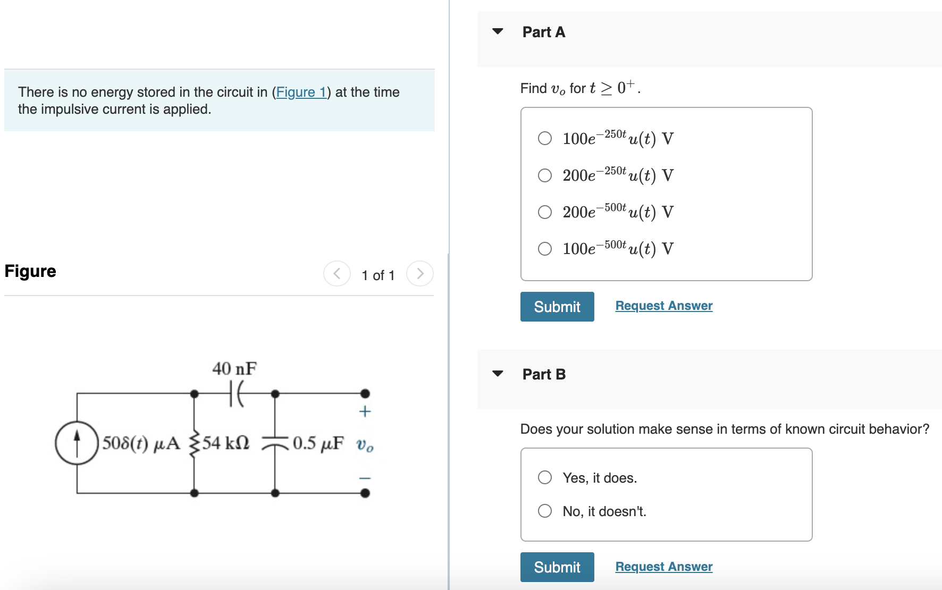Choose 'No, it doesn't.' in Part B
Image resolution: width=942 pixels, height=590 pixels.
click(x=544, y=511)
